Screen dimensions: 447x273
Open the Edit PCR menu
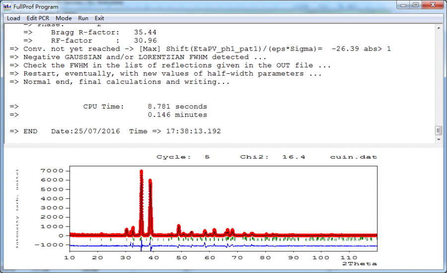click(38, 18)
